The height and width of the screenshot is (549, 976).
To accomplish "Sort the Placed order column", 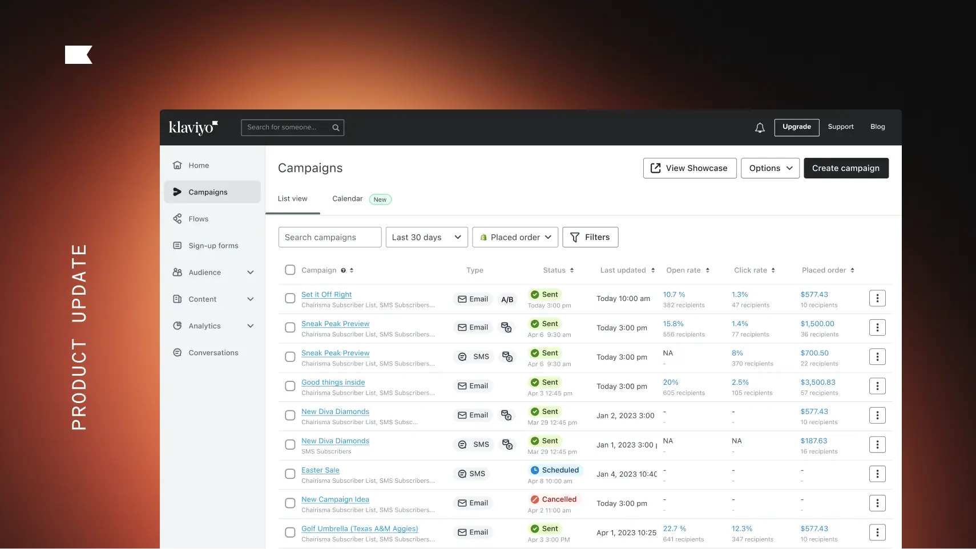I will pyautogui.click(x=852, y=271).
